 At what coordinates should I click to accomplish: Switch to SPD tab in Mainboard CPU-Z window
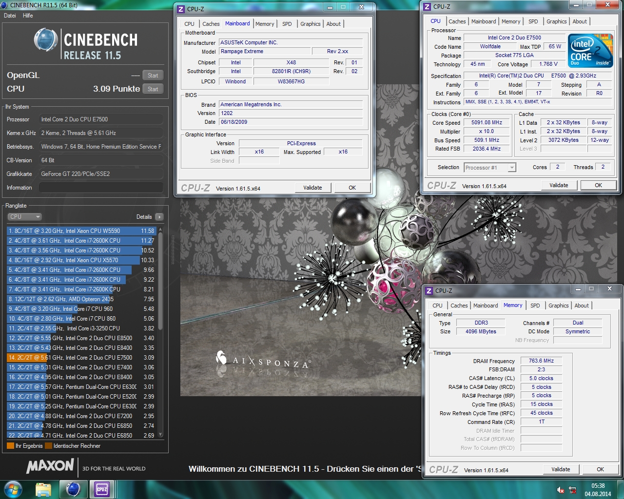287,24
